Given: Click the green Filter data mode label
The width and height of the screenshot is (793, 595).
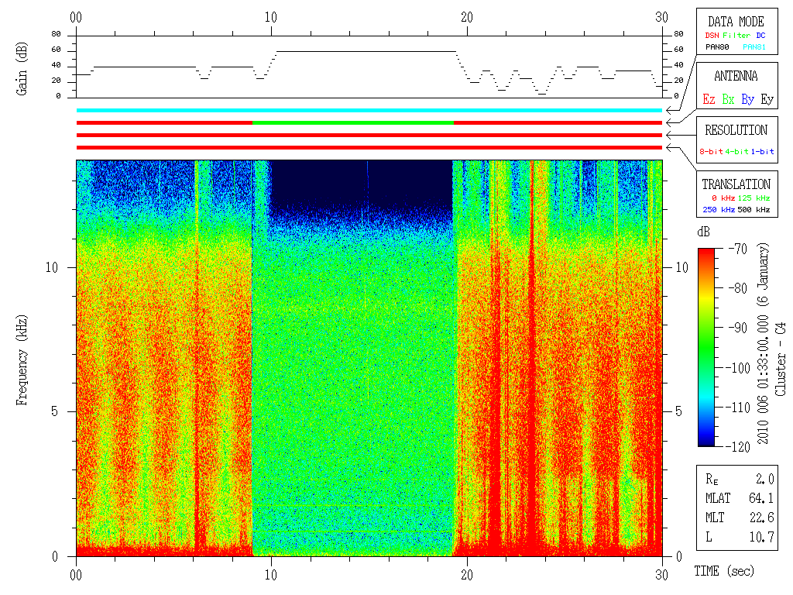Looking at the screenshot, I should click(x=736, y=36).
